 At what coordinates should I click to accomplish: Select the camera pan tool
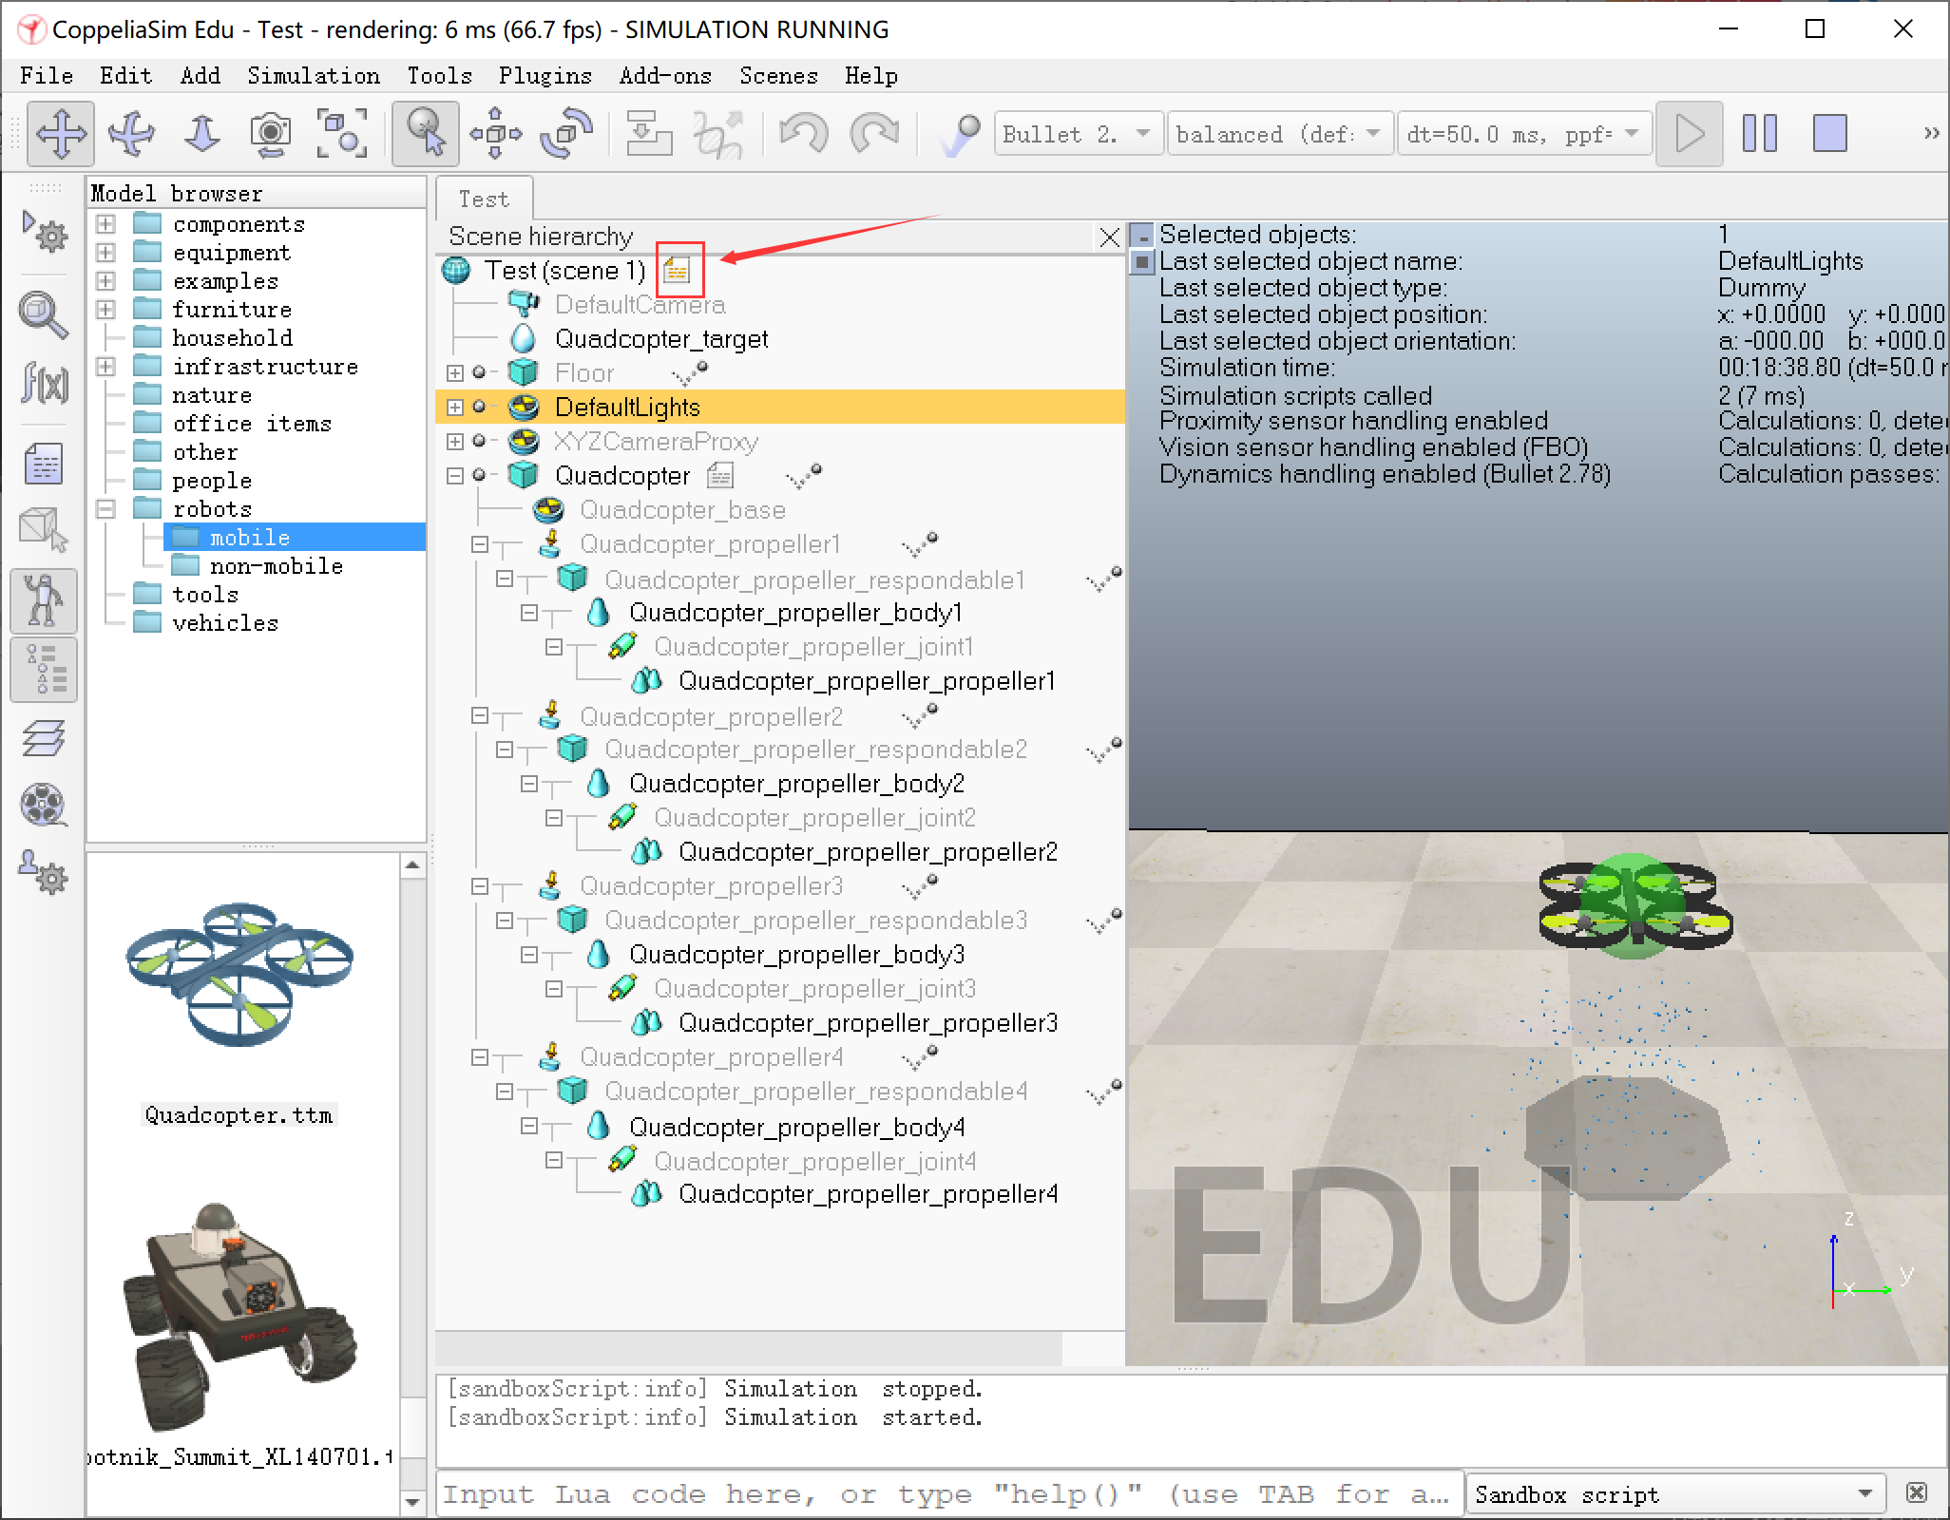pos(61,134)
